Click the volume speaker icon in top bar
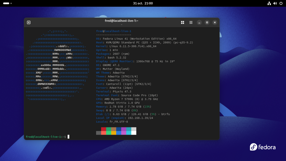 pyautogui.click(x=275, y=3)
